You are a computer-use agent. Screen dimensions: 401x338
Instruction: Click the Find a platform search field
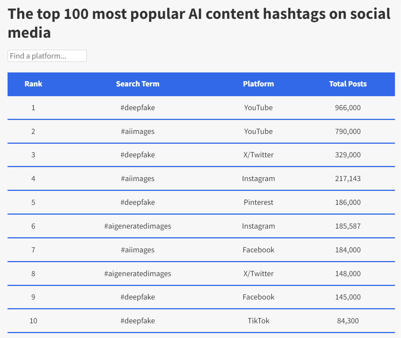tap(47, 56)
